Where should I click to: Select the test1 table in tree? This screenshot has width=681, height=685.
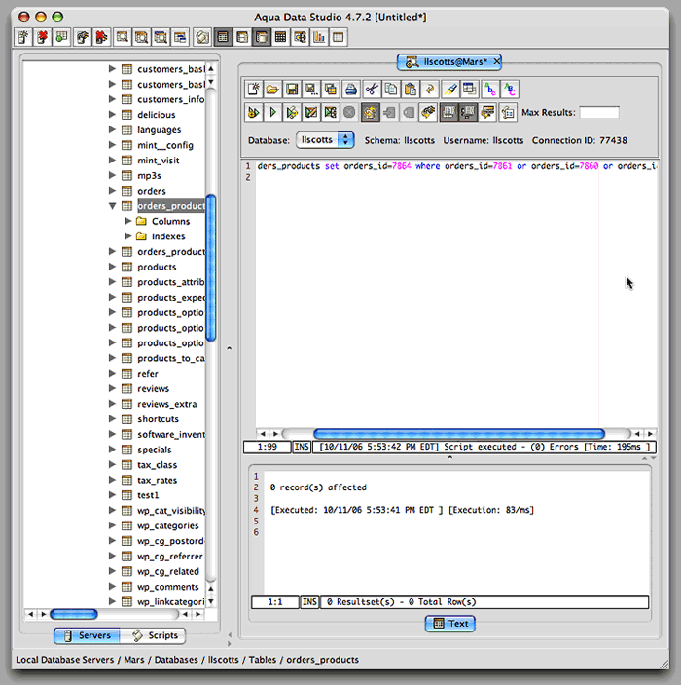coord(148,495)
